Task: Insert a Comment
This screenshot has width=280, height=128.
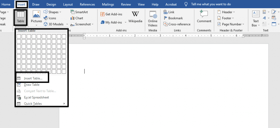Action: click(204, 16)
